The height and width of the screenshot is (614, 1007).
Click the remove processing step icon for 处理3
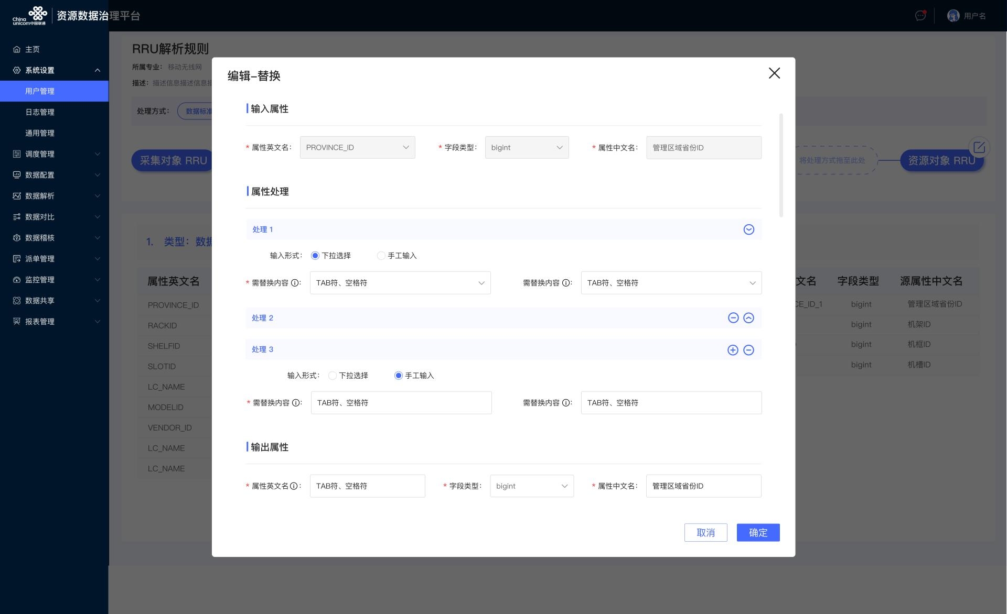pyautogui.click(x=749, y=350)
